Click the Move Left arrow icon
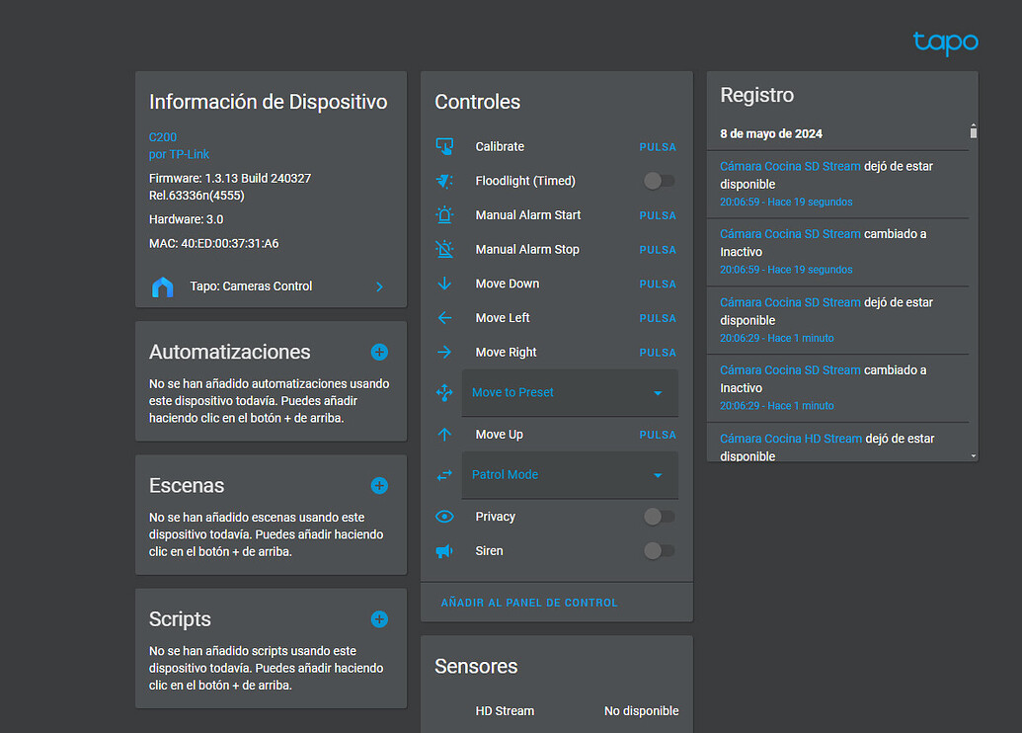 pos(444,318)
